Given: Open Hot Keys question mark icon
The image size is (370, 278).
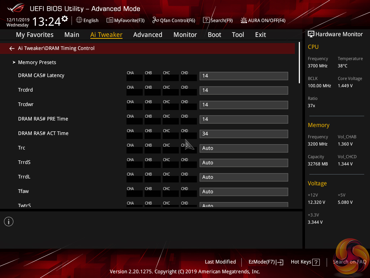Looking at the screenshot, I should click(x=316, y=262).
